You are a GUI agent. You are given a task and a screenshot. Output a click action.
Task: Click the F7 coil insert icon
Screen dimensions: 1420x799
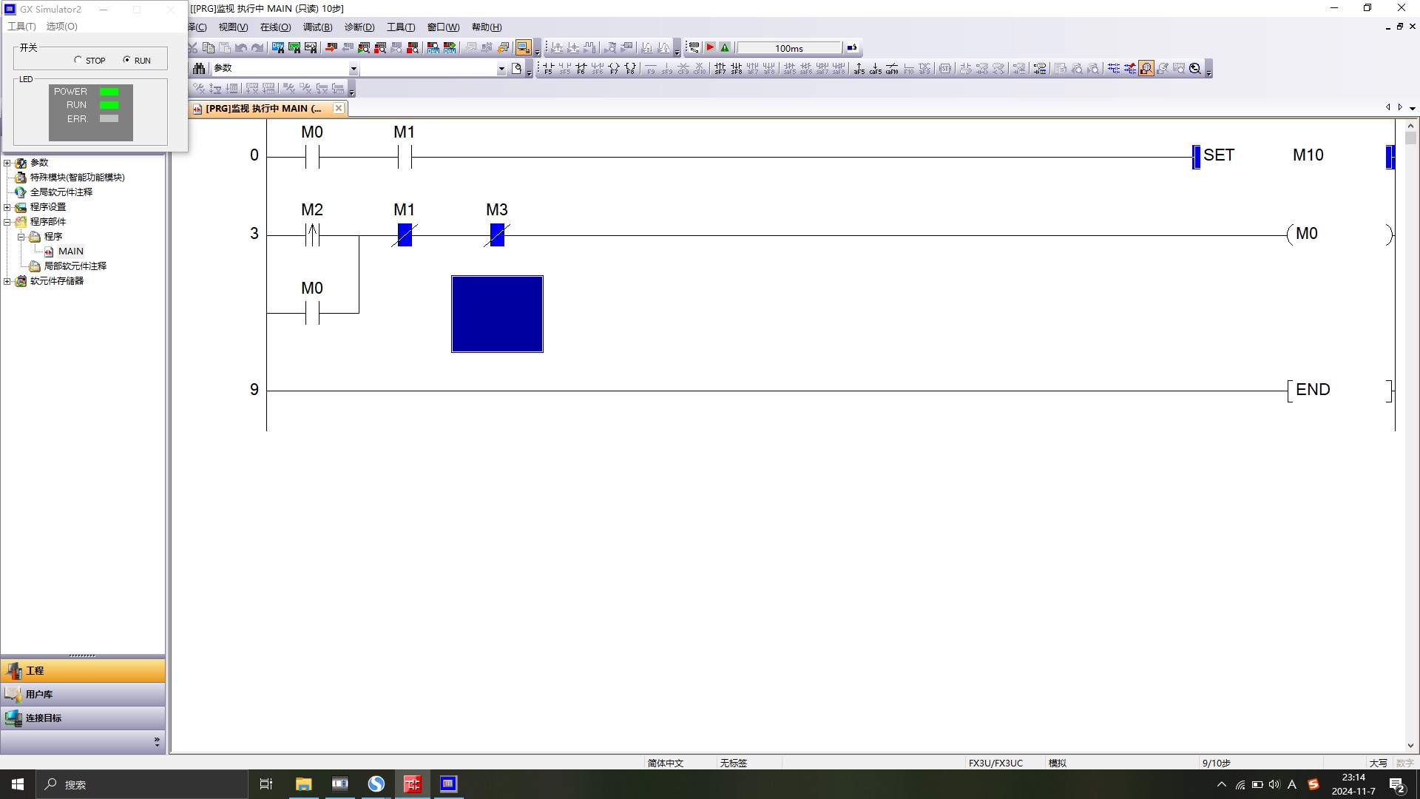pyautogui.click(x=614, y=69)
